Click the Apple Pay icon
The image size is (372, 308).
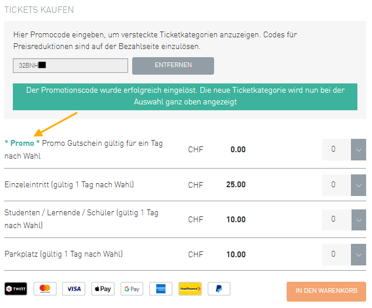tap(103, 289)
